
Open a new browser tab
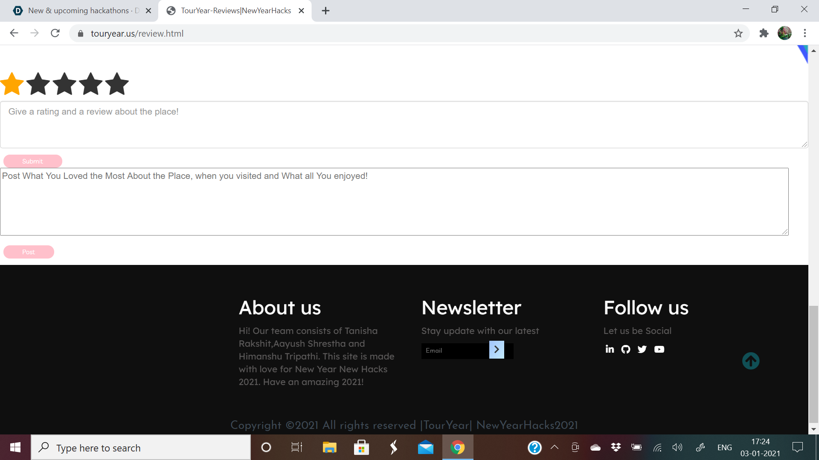pos(325,11)
